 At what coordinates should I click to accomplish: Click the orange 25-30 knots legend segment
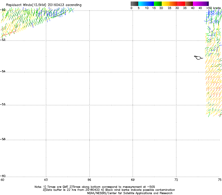click(x=173, y=4)
